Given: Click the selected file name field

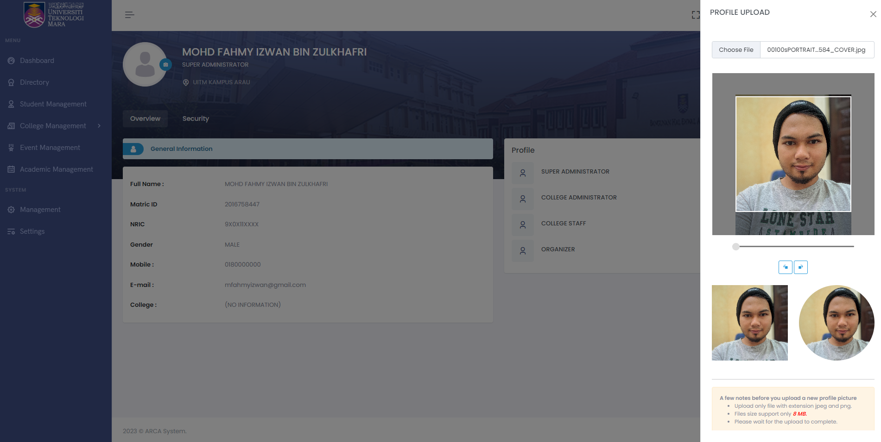Looking at the screenshot, I should tap(816, 50).
